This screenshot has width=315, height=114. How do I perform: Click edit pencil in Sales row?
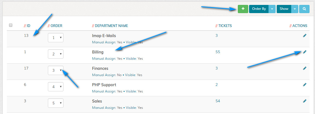point(305,101)
